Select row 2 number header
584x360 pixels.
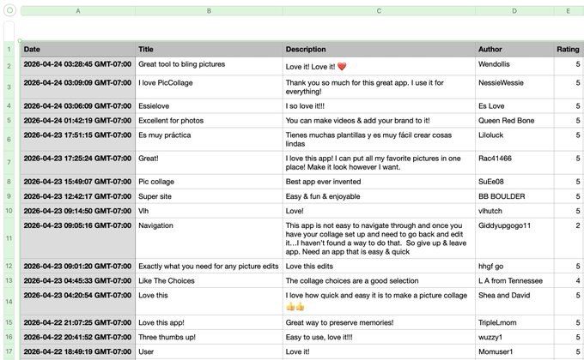(x=9, y=66)
